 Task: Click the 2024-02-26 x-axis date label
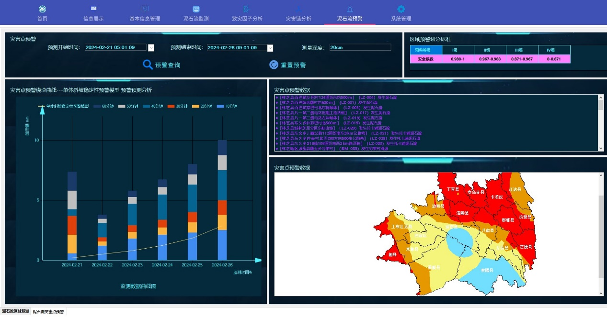tap(222, 265)
